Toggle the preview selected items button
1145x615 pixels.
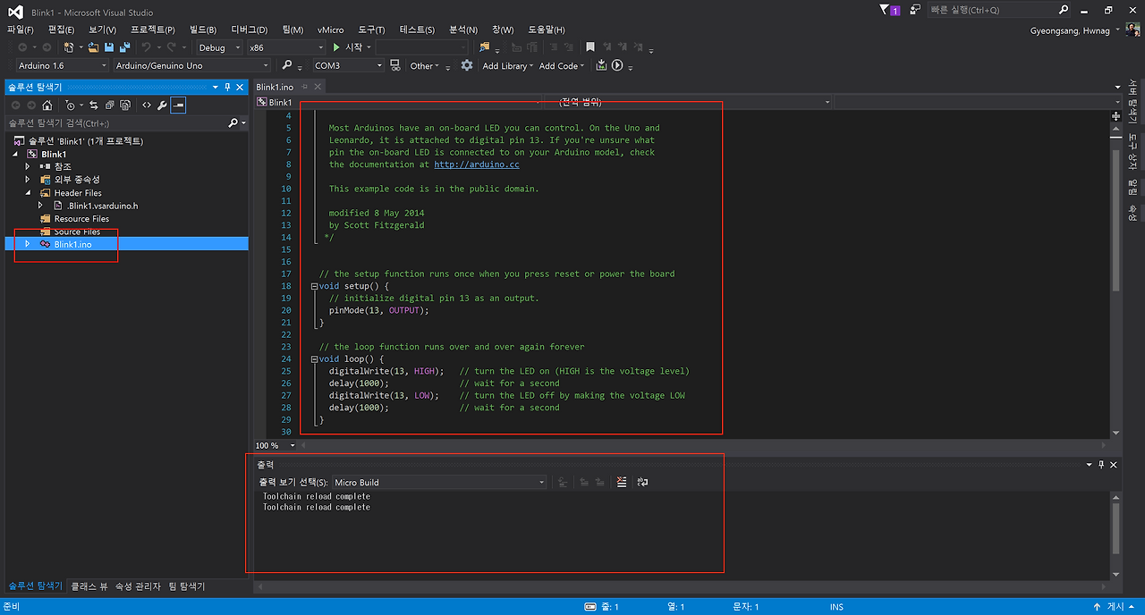pos(178,105)
